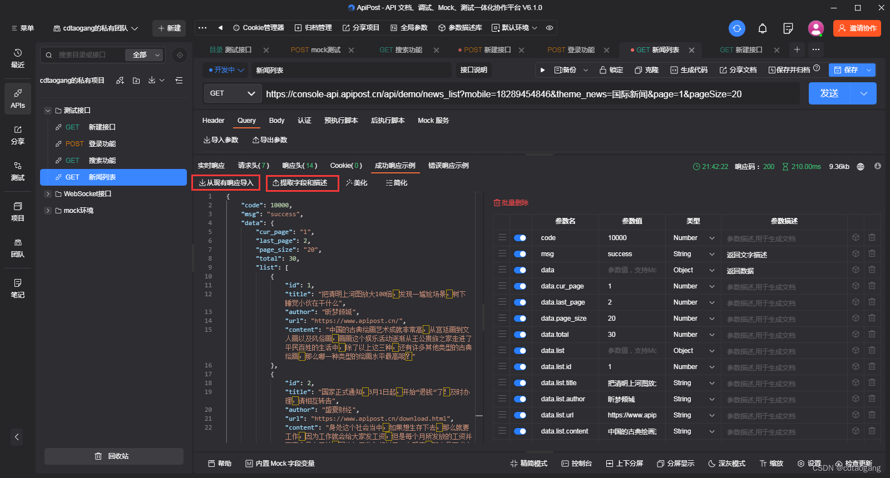Screen dimensions: 890x478
Task: Switch to the 错误响应示例 tab
Action: [x=448, y=166]
